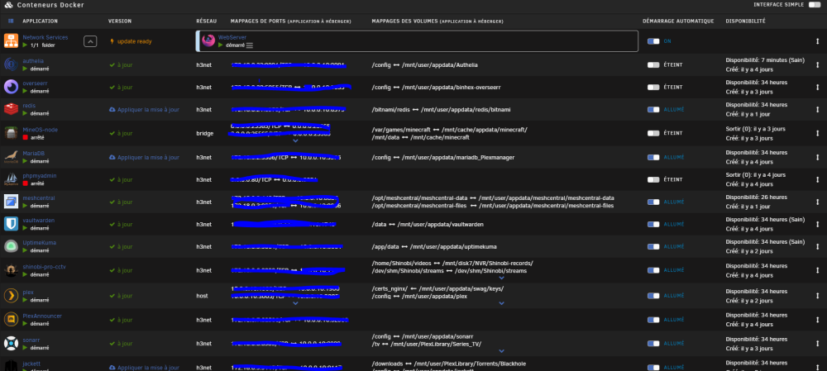Click /mnt/user/appdata/vaultwarden volume path
Viewport: 827px width, 371px height.
[442, 224]
